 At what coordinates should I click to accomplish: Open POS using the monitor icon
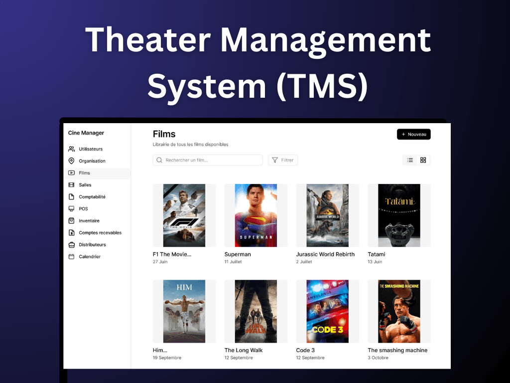(72, 208)
